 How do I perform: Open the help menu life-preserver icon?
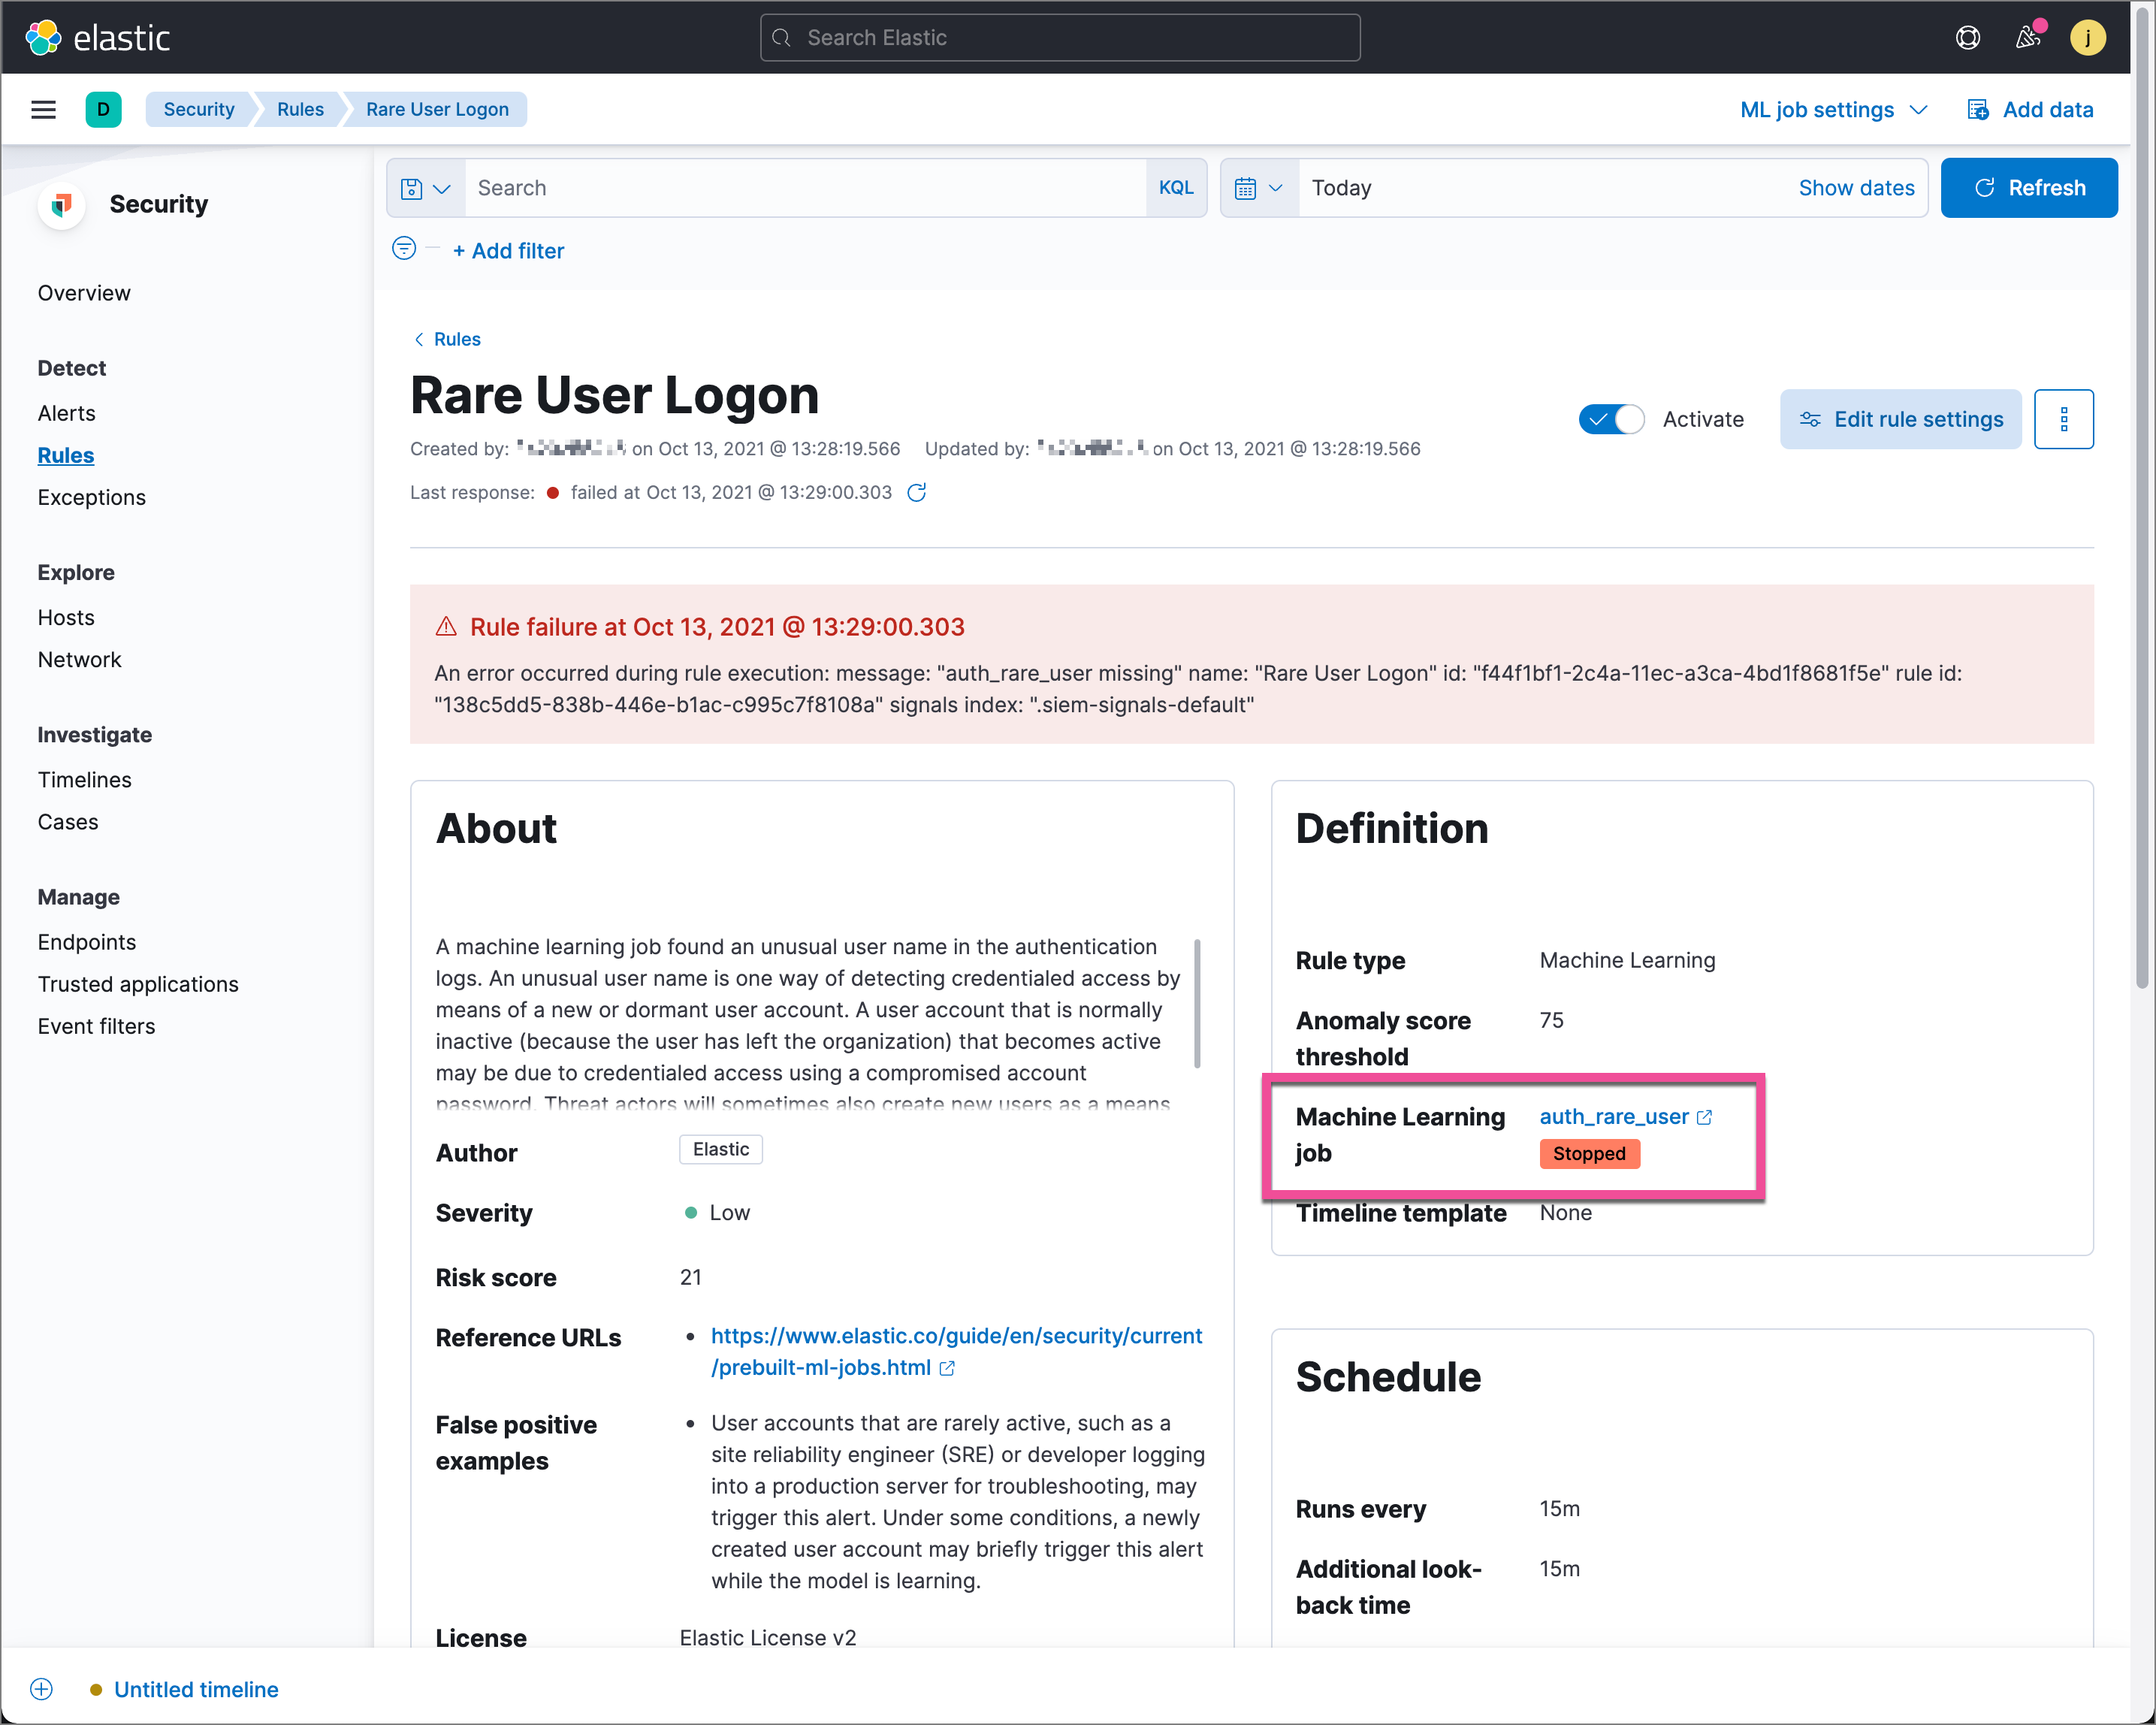pyautogui.click(x=1968, y=37)
